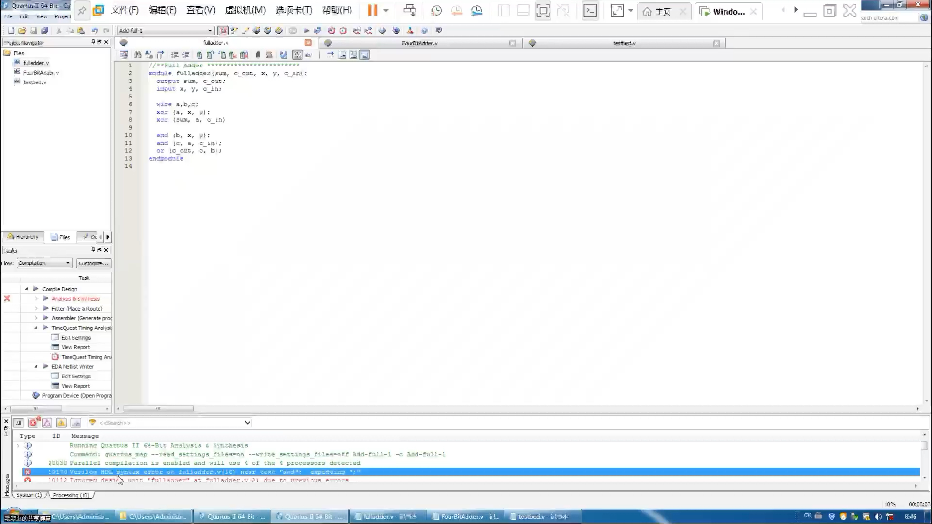Image resolution: width=932 pixels, height=524 pixels.
Task: Click the Customize... button
Action: click(x=93, y=263)
